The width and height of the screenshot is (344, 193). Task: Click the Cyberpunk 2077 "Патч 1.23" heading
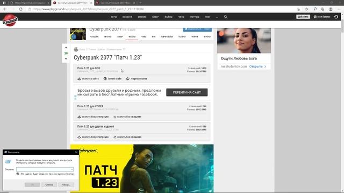click(x=108, y=57)
